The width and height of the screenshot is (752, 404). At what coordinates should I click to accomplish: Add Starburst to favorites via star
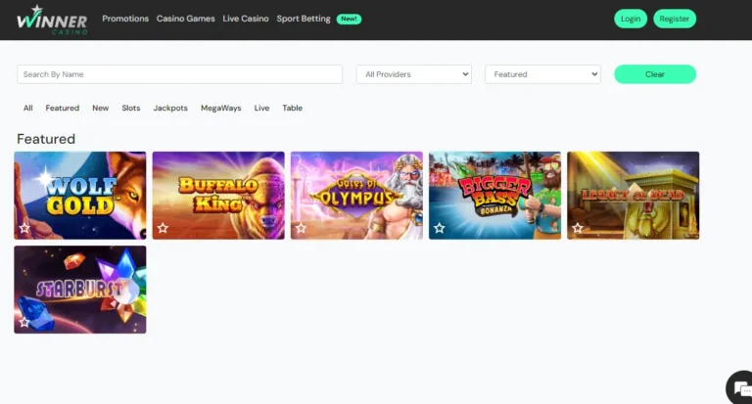(x=24, y=322)
